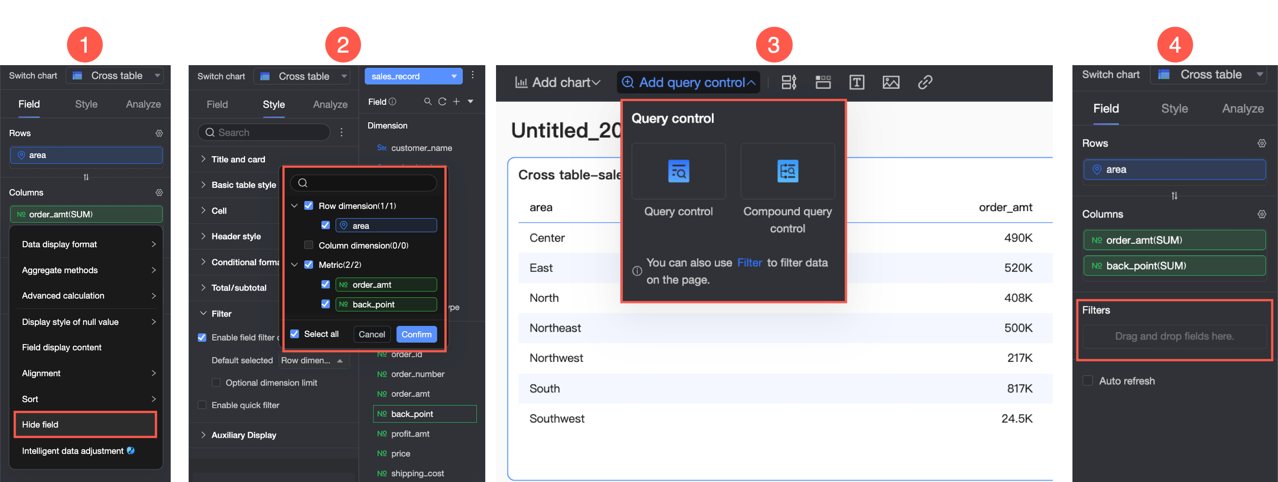The image size is (1278, 482).
Task: Click the tab container icon in toolbar
Action: (x=823, y=82)
